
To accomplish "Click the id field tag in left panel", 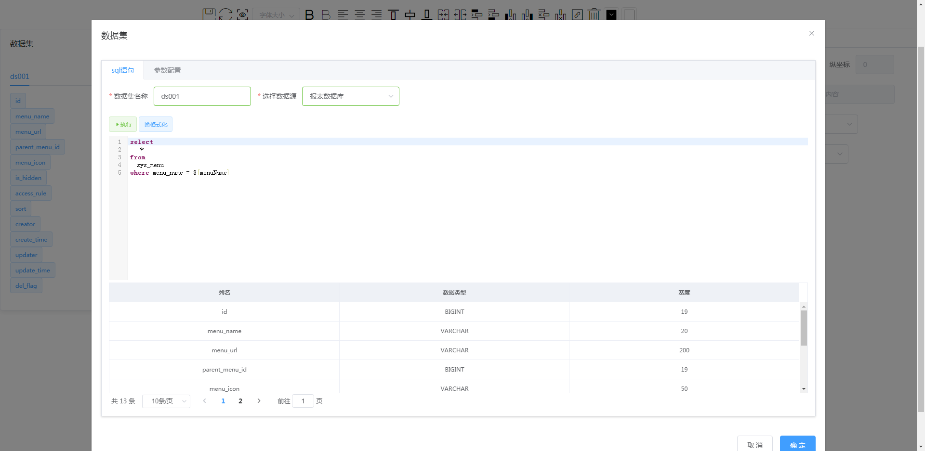I will pos(18,101).
